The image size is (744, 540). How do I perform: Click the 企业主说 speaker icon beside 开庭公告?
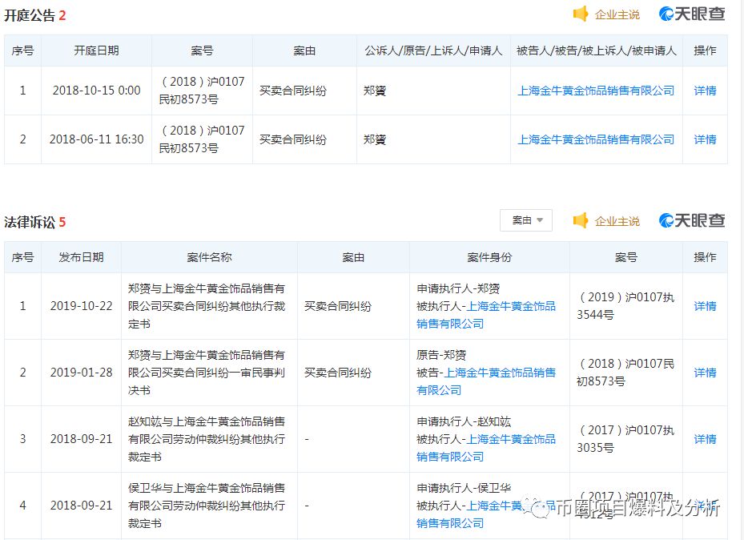581,14
